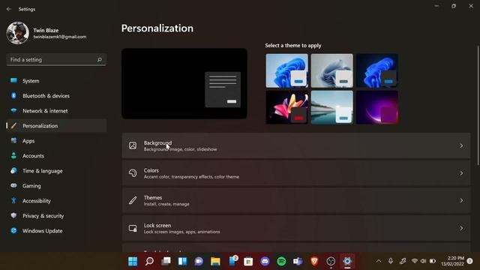Open Apps settings category
480x270 pixels.
[56, 141]
